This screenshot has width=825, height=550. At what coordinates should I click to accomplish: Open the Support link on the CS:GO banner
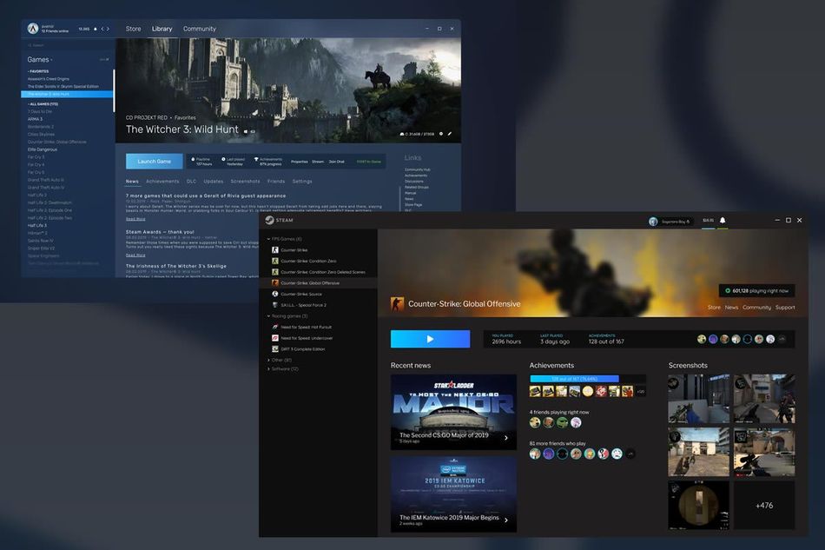coord(785,308)
